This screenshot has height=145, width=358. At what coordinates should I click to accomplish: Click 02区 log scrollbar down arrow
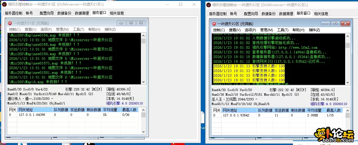(x=347, y=83)
